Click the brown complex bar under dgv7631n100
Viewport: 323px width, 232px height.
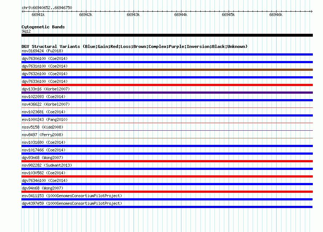pos(167,70)
